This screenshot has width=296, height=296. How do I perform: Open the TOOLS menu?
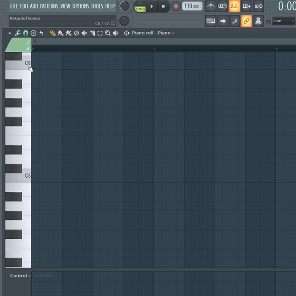[97, 6]
